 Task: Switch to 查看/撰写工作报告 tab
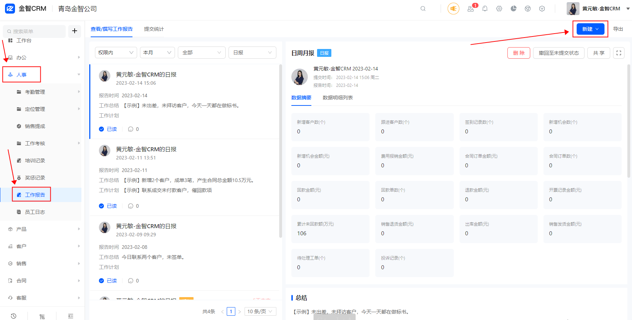coord(111,29)
